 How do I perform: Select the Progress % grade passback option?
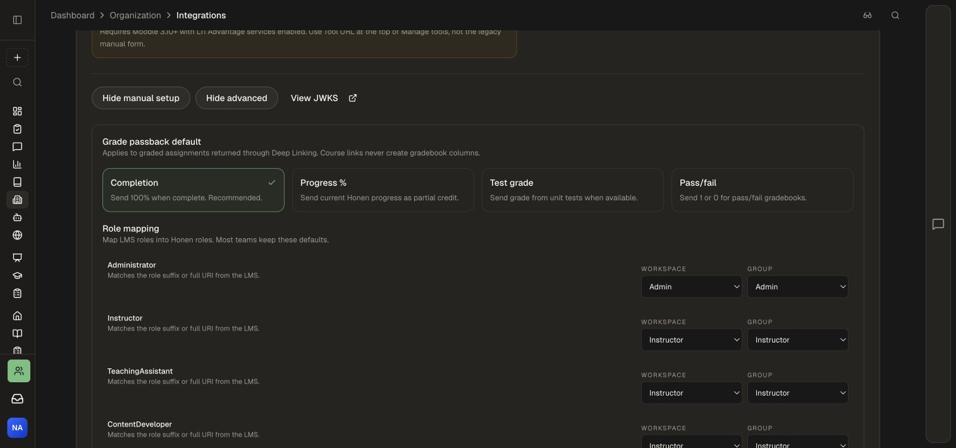(x=383, y=190)
